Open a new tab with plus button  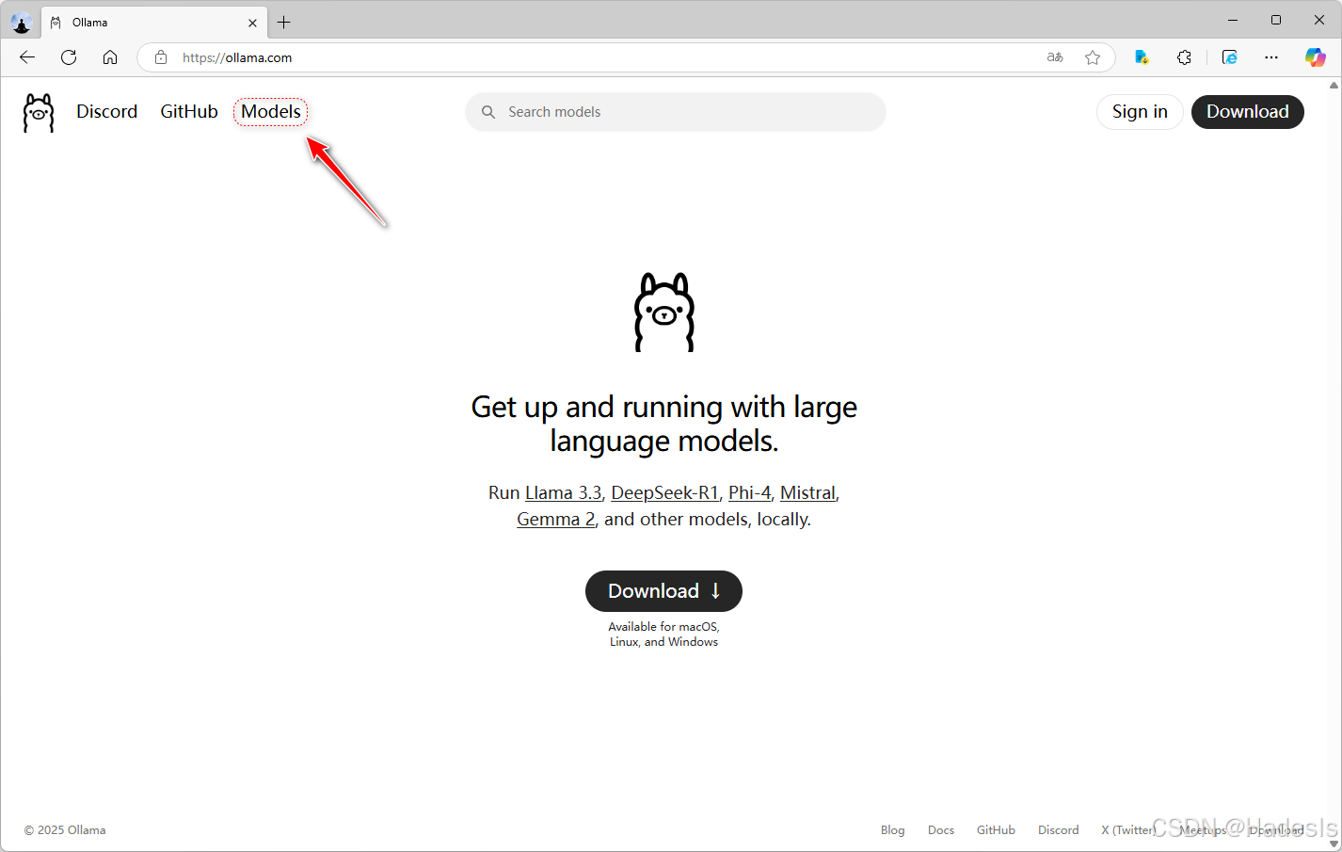[283, 22]
